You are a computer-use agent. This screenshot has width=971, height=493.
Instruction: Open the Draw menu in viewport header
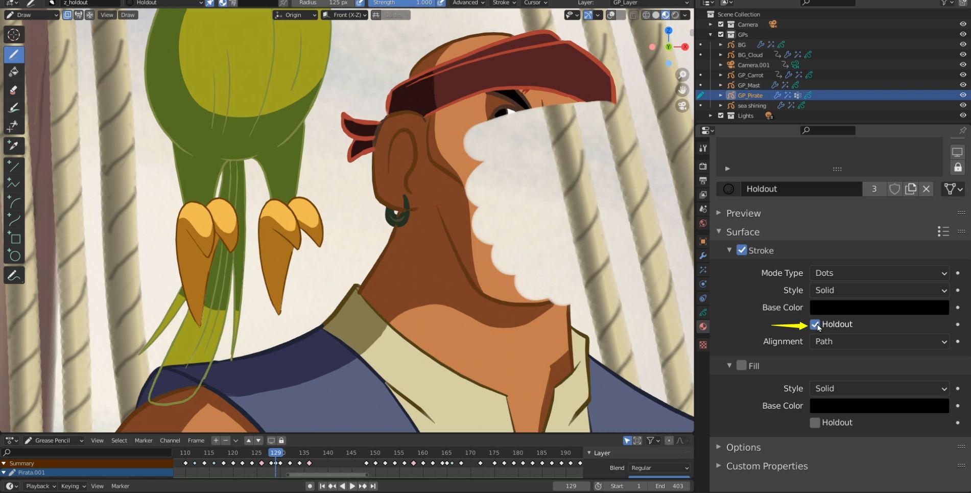[x=128, y=15]
